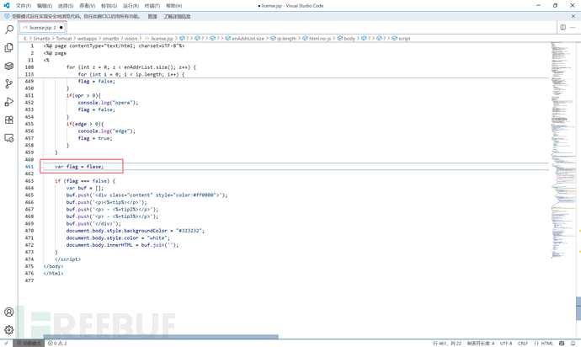Open the 选择(S) menu
The image size is (581, 347).
66,6
